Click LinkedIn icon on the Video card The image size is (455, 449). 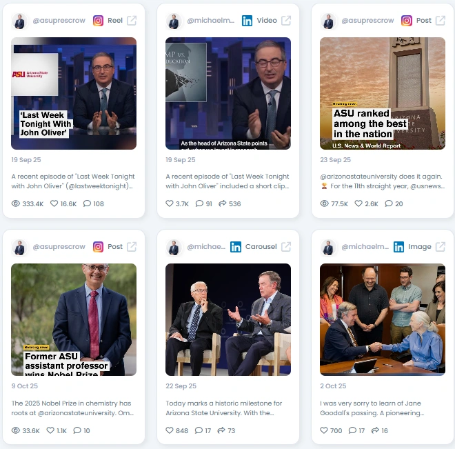(247, 21)
